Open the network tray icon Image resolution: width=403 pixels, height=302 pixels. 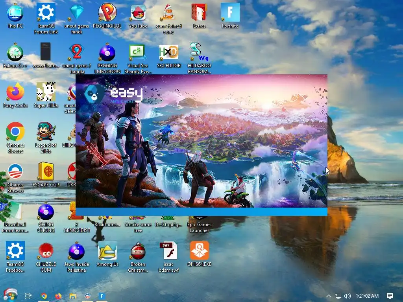tap(338, 296)
